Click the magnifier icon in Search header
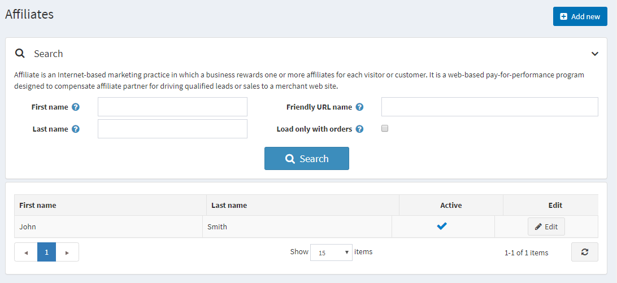The image size is (617, 283). pos(20,54)
